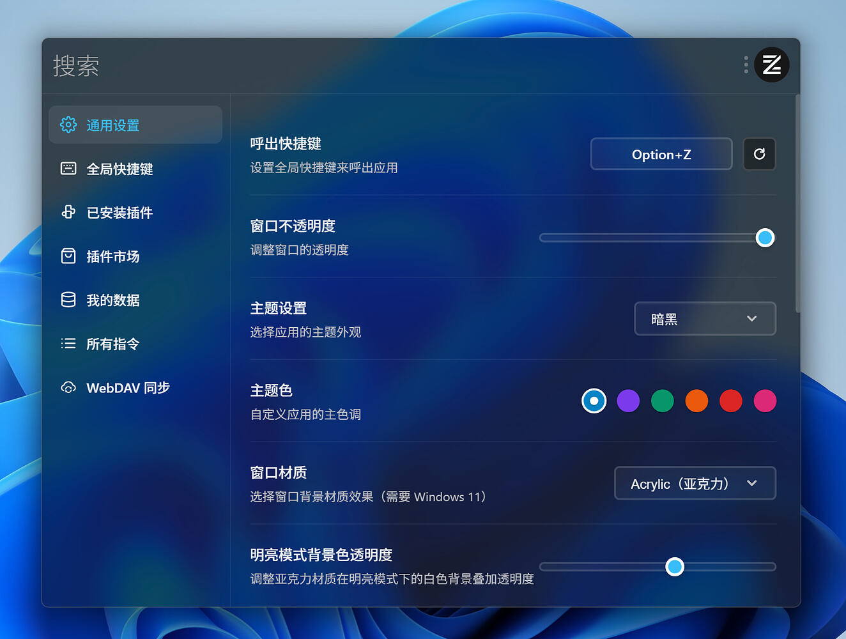Switch to 已安装插件 section
The width and height of the screenshot is (846, 639).
click(x=135, y=212)
